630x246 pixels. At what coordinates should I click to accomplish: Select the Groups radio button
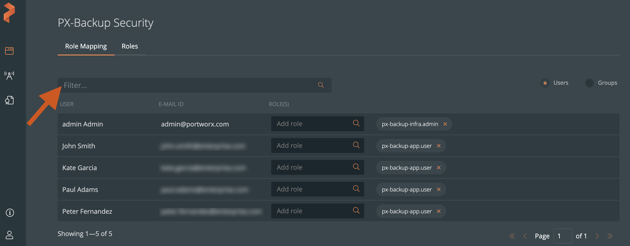[x=589, y=83]
